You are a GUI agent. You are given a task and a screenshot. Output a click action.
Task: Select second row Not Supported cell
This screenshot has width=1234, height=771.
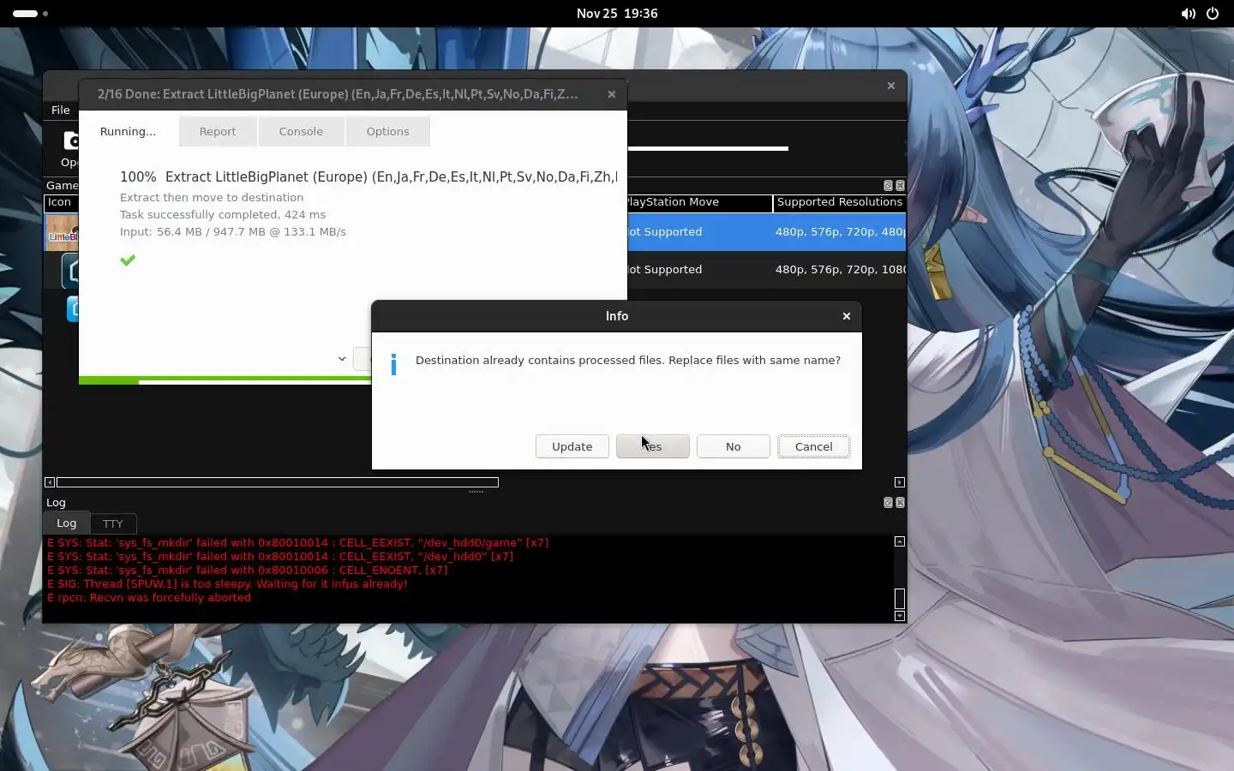click(699, 270)
